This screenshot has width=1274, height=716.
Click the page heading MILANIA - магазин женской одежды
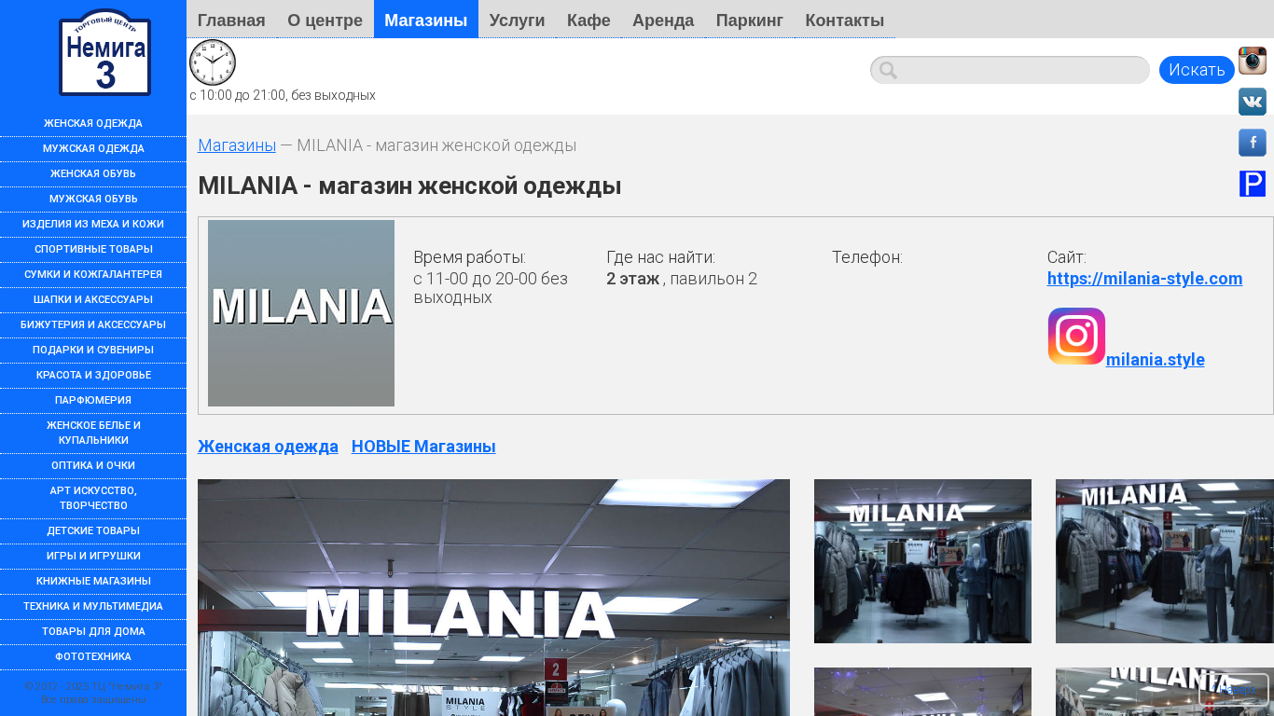[x=409, y=186]
